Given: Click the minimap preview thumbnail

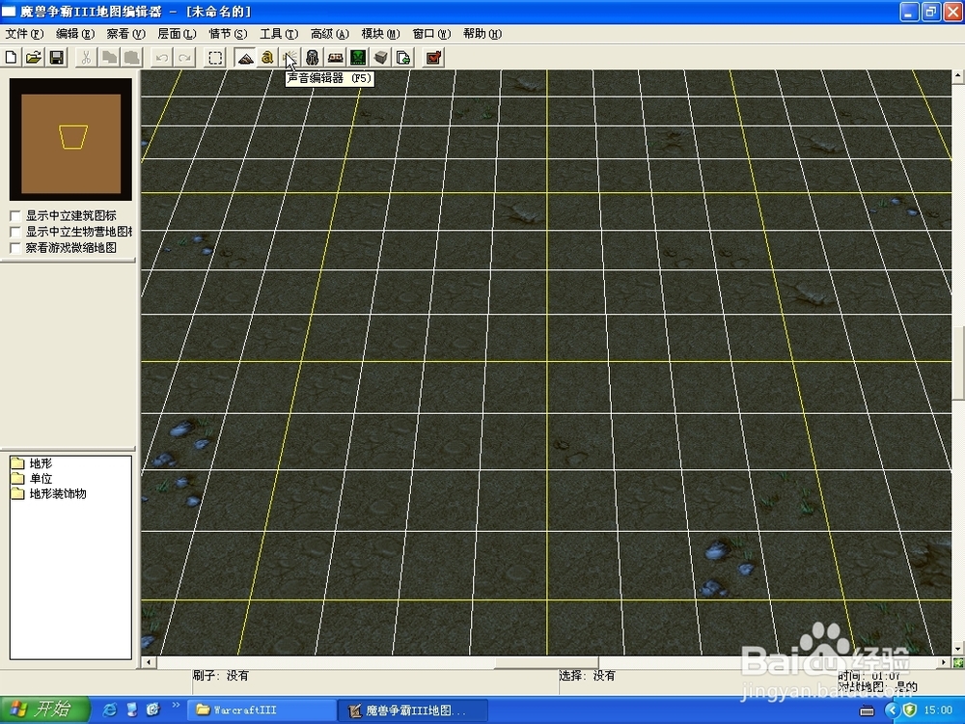Looking at the screenshot, I should [70, 139].
